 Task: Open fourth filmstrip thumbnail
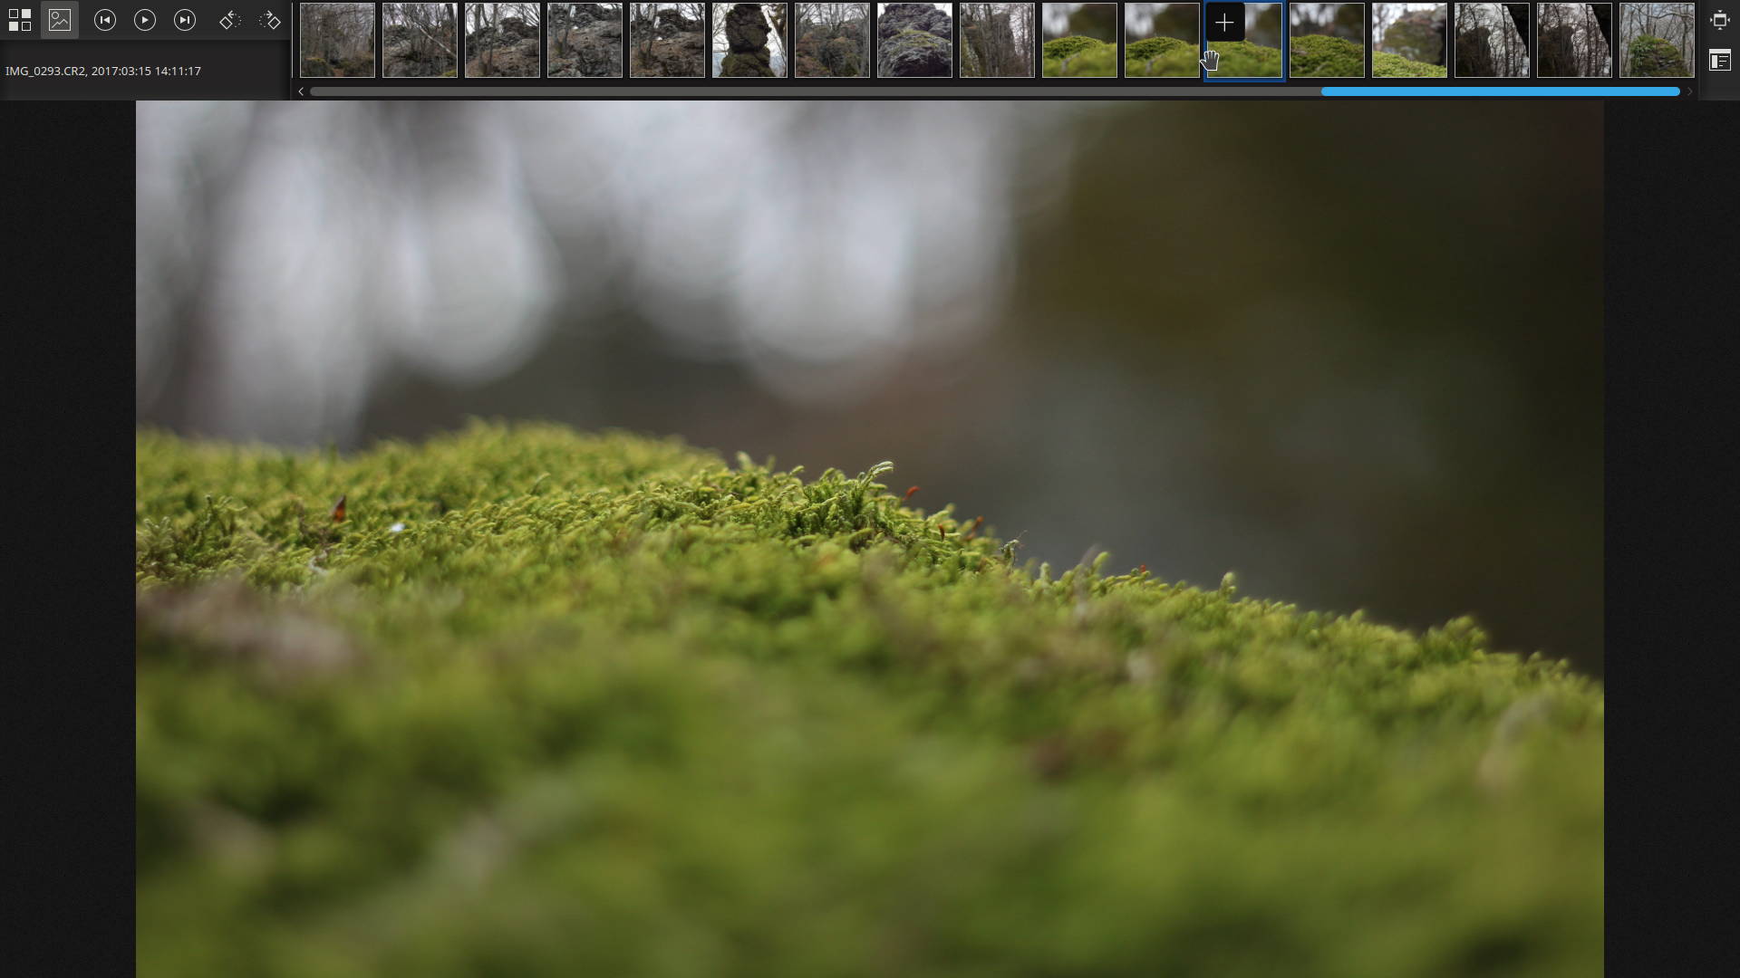click(x=585, y=40)
